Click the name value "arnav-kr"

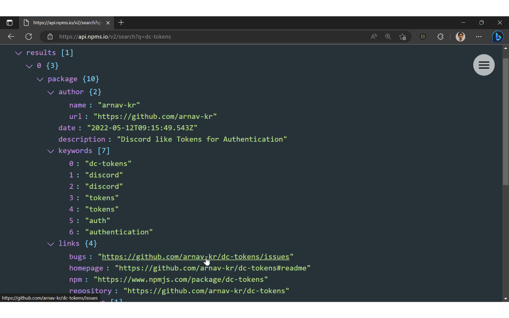coord(119,105)
